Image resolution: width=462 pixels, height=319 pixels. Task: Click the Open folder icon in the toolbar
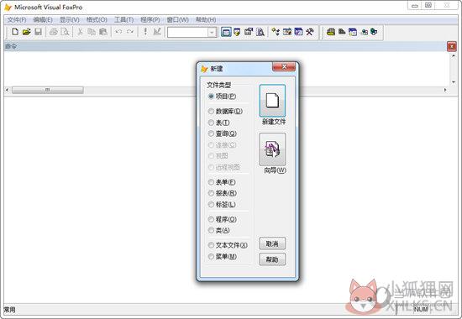coord(27,32)
